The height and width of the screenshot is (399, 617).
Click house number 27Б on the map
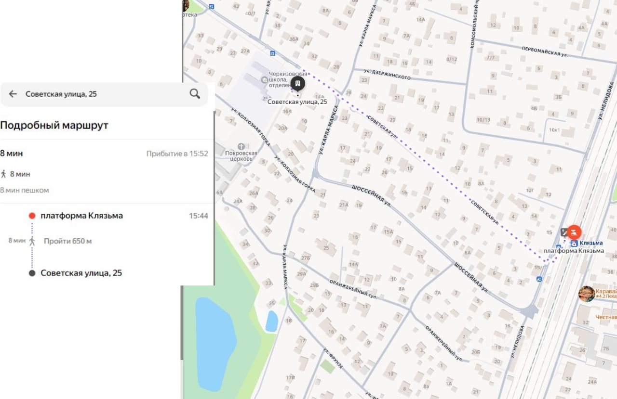(305, 257)
